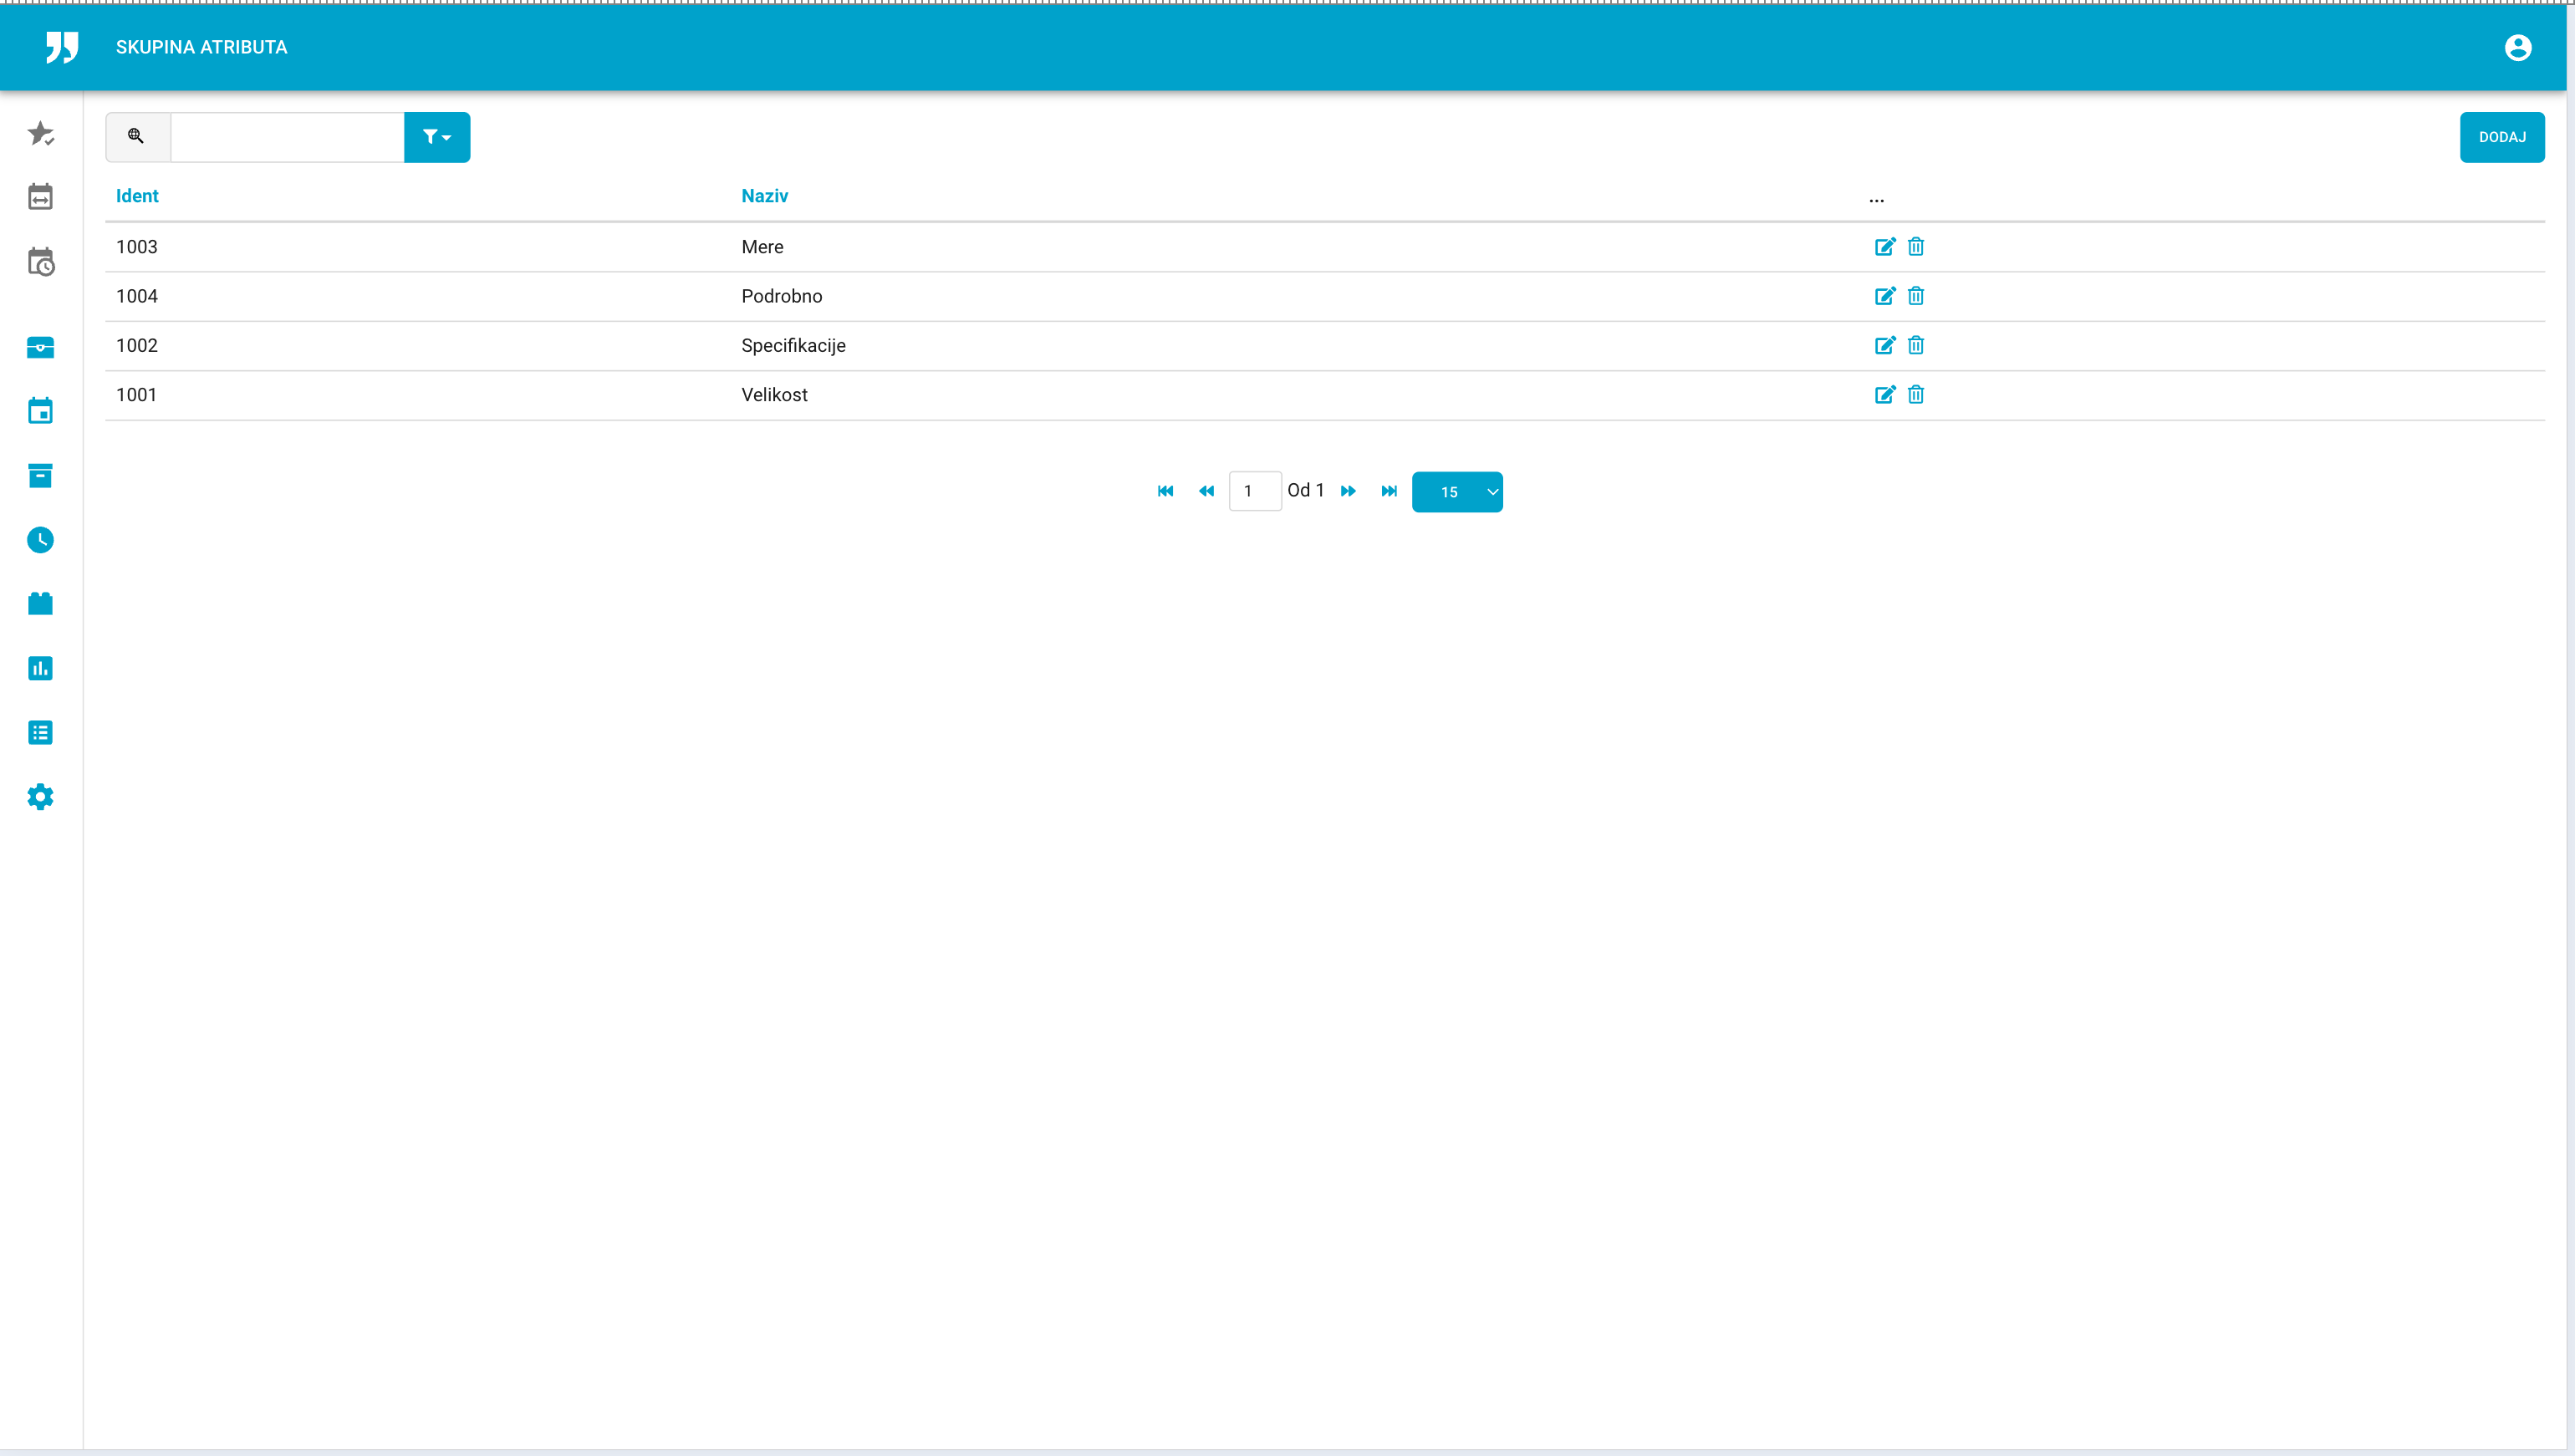
Task: Open the bar chart reports sidebar icon
Action: [x=40, y=668]
